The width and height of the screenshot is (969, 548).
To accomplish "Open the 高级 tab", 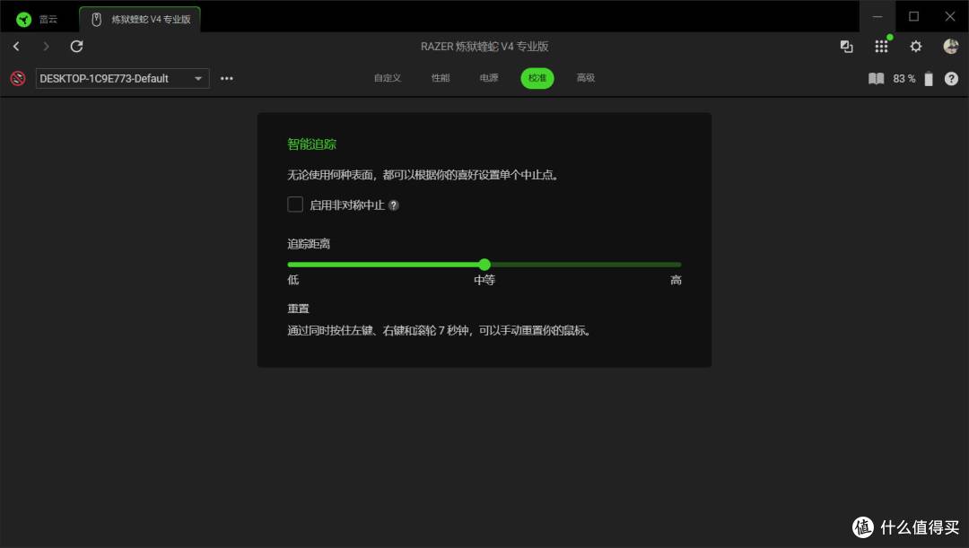I will click(x=586, y=78).
